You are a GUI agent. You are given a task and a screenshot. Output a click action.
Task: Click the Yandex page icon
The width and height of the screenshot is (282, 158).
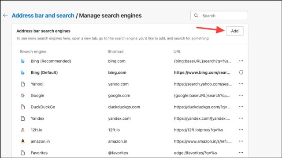(22, 118)
